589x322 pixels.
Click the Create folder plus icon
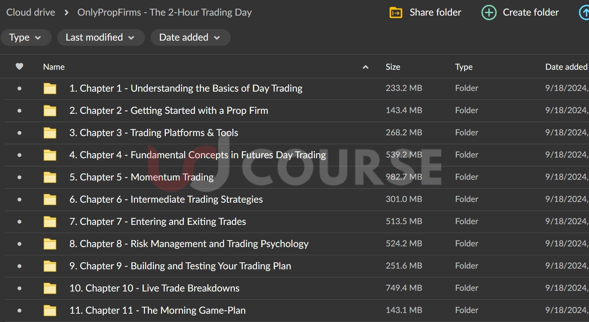489,13
